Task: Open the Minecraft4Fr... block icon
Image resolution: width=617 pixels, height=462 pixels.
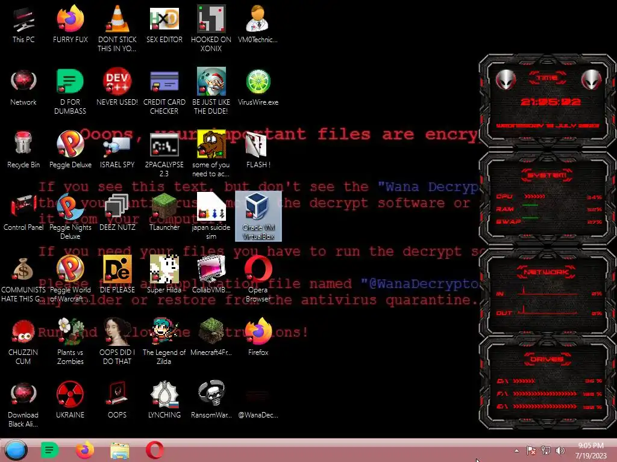Action: pyautogui.click(x=211, y=338)
